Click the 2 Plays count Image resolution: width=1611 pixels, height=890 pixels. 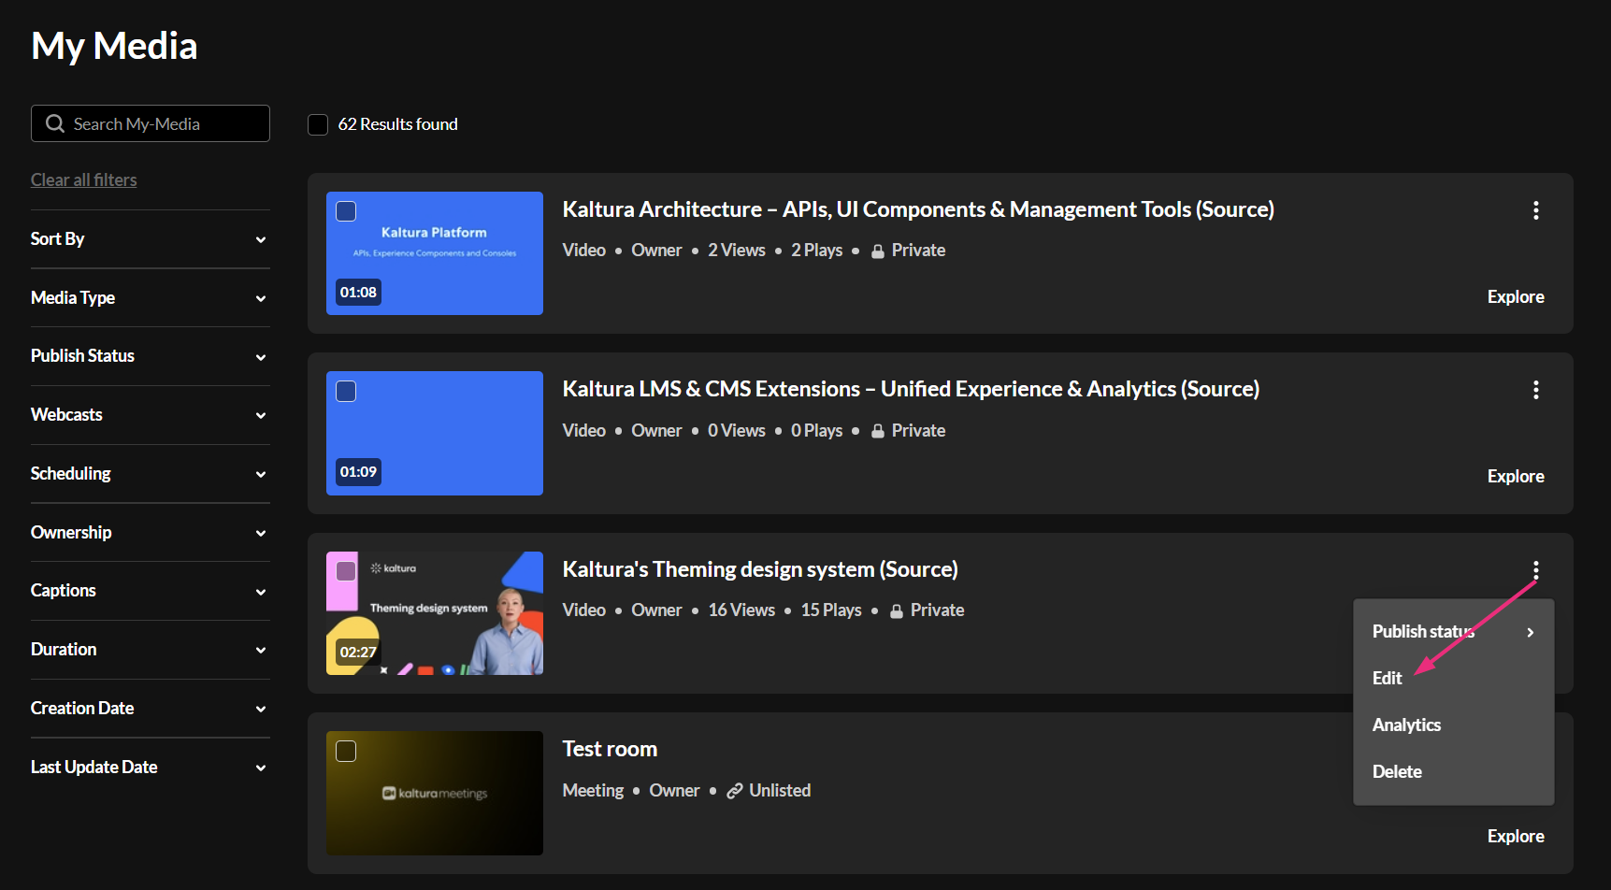click(x=817, y=251)
